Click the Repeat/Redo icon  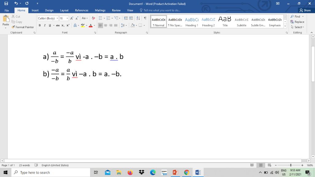pyautogui.click(x=27, y=3)
